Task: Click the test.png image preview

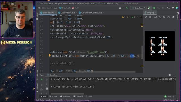Action: coord(160,46)
